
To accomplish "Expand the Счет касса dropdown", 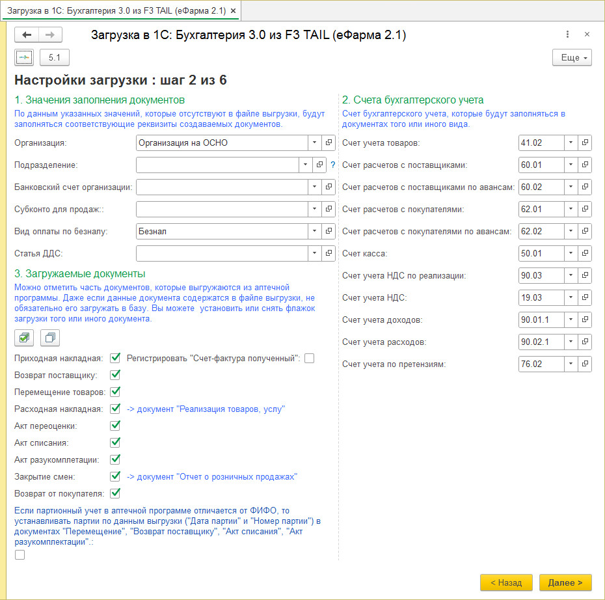I will (x=571, y=253).
